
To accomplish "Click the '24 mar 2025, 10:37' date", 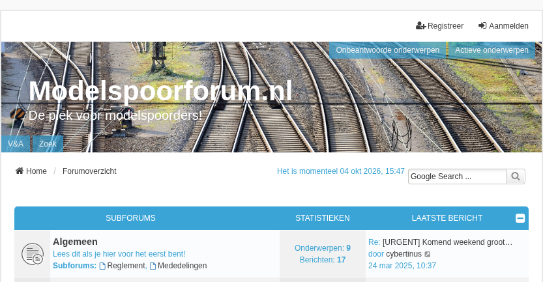I will [x=402, y=266].
